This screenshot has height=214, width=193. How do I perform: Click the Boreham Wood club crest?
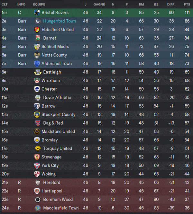38,200
